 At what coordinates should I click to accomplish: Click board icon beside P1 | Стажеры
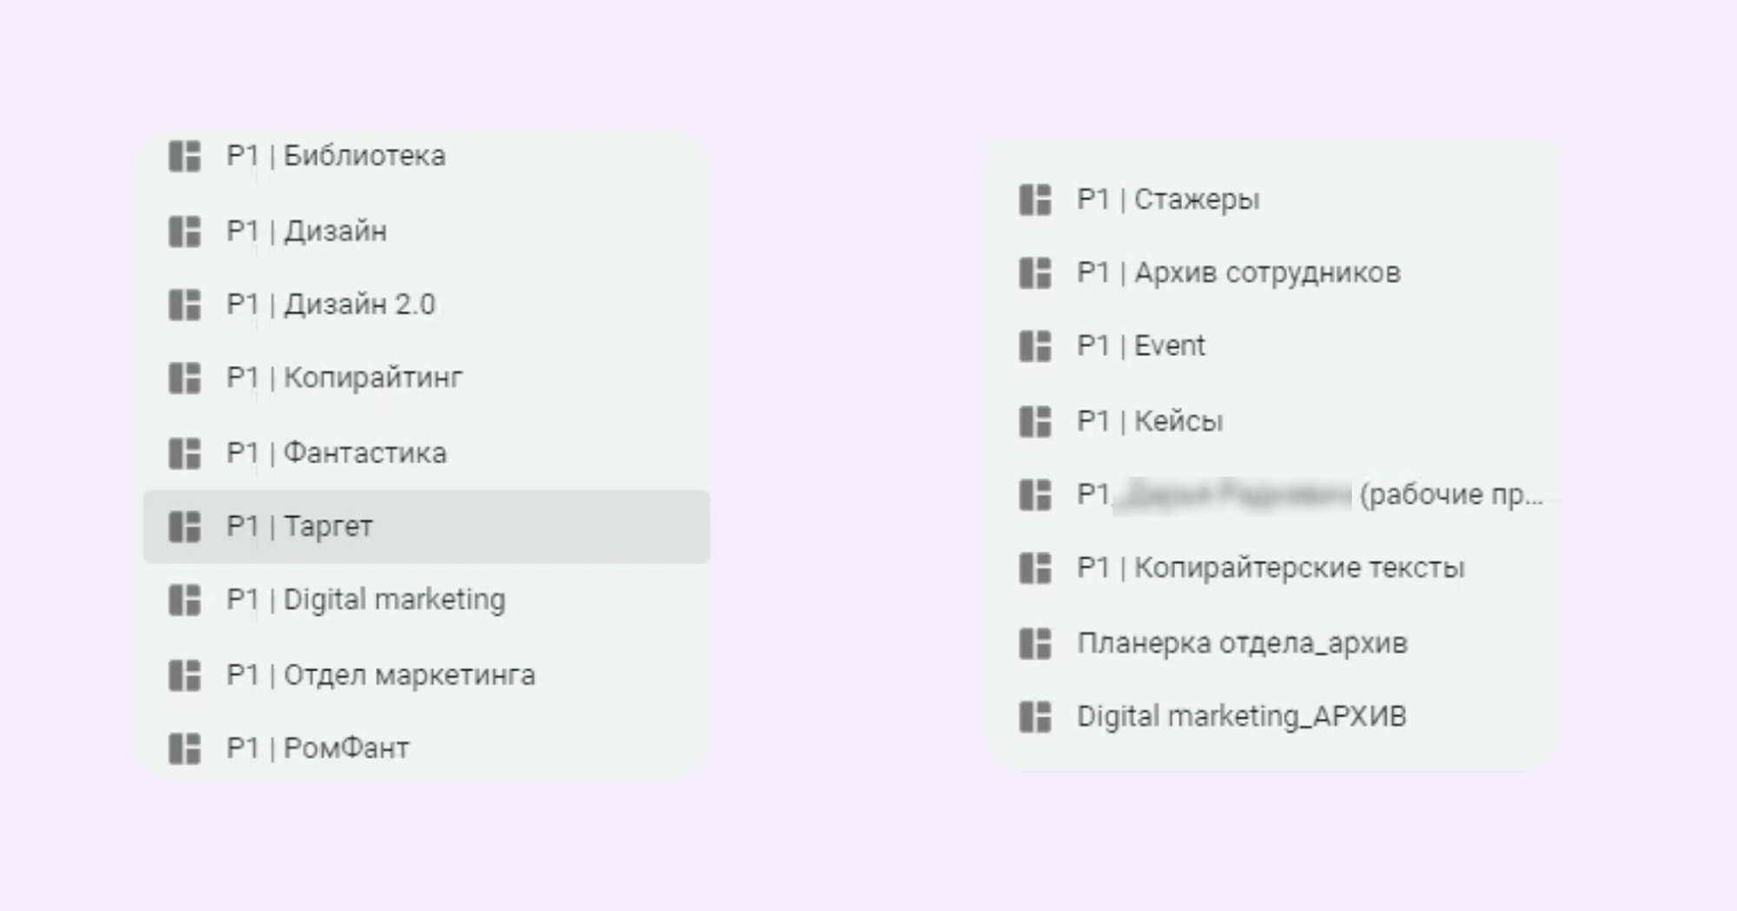[1034, 200]
